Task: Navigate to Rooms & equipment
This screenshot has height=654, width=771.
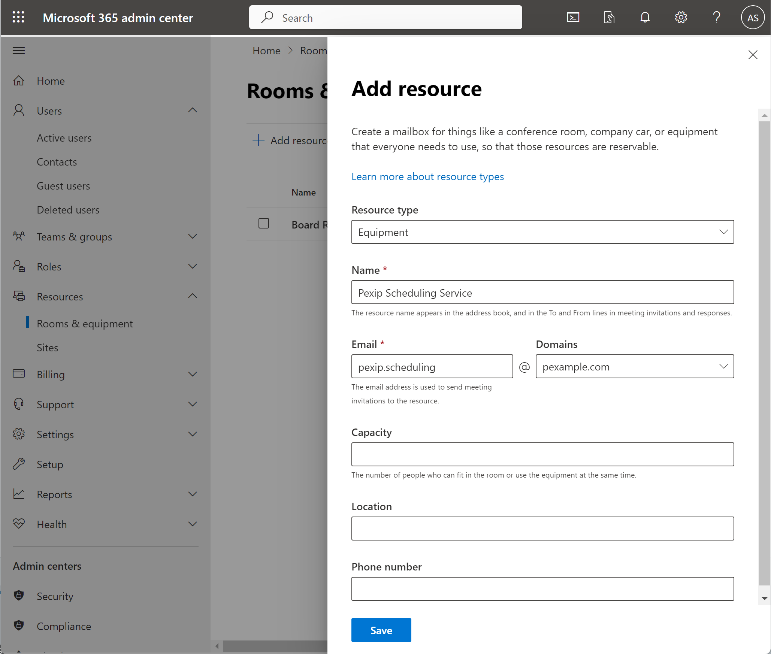Action: coord(85,323)
